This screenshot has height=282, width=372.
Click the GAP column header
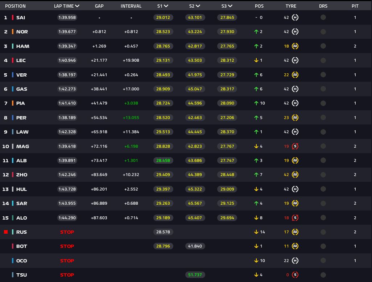(x=99, y=6)
